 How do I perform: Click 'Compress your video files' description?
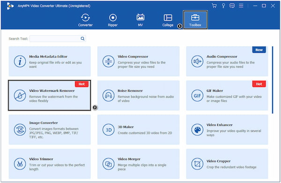click(141, 65)
